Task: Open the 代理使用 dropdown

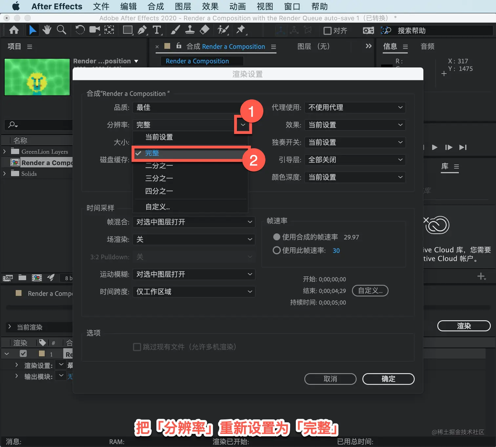Action: tap(355, 107)
